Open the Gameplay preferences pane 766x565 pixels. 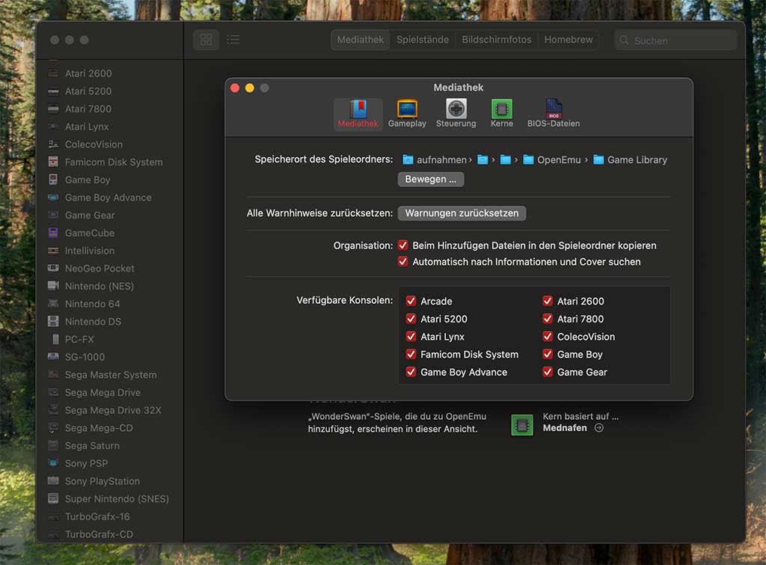407,114
